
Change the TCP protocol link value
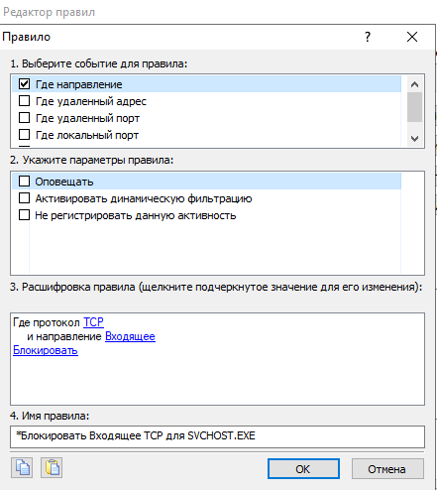pos(93,322)
